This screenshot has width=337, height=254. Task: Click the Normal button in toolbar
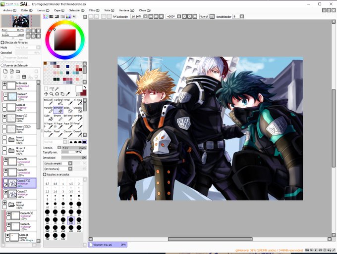point(204,16)
